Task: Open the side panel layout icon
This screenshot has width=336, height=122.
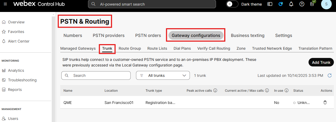Action: pyautogui.click(x=270, y=4)
